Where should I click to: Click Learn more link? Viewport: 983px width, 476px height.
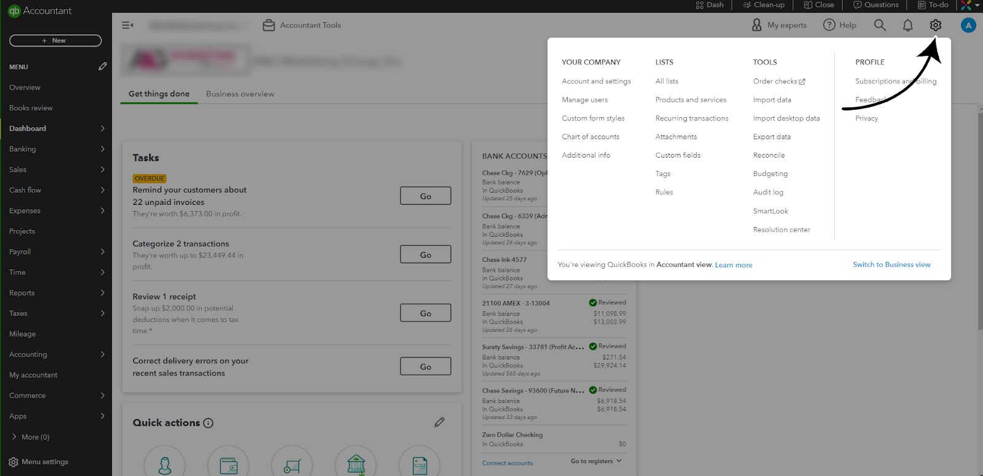(x=734, y=265)
